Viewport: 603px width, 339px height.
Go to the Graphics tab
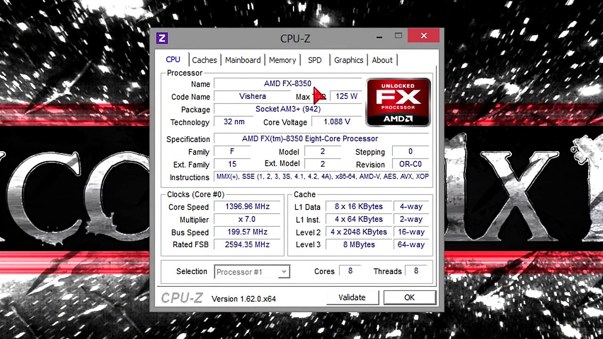click(x=349, y=60)
